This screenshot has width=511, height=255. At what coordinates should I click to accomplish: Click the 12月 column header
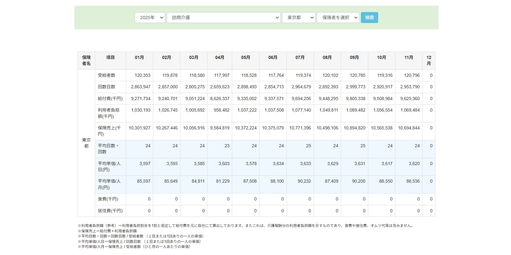pos(429,61)
